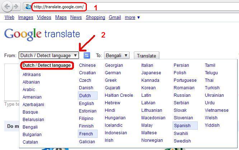
Task: Visit the News link
Action: click(76, 17)
